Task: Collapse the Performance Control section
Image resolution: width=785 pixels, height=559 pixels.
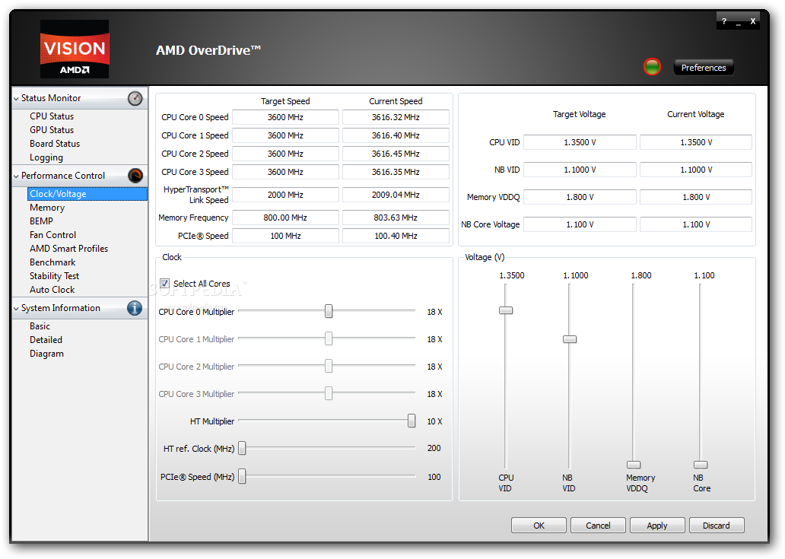Action: pyautogui.click(x=17, y=176)
